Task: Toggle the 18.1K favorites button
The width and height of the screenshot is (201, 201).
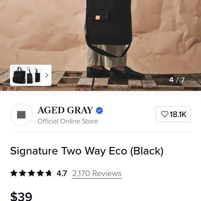Action: (173, 114)
